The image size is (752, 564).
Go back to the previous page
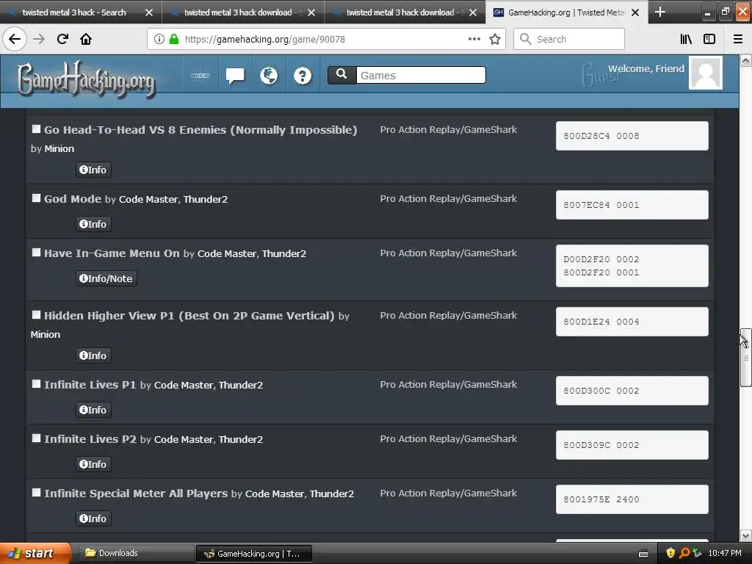15,39
